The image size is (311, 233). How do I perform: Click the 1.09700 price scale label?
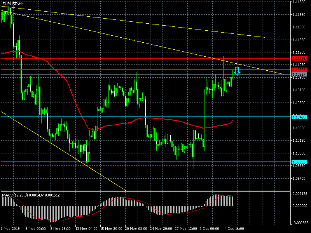[299, 179]
